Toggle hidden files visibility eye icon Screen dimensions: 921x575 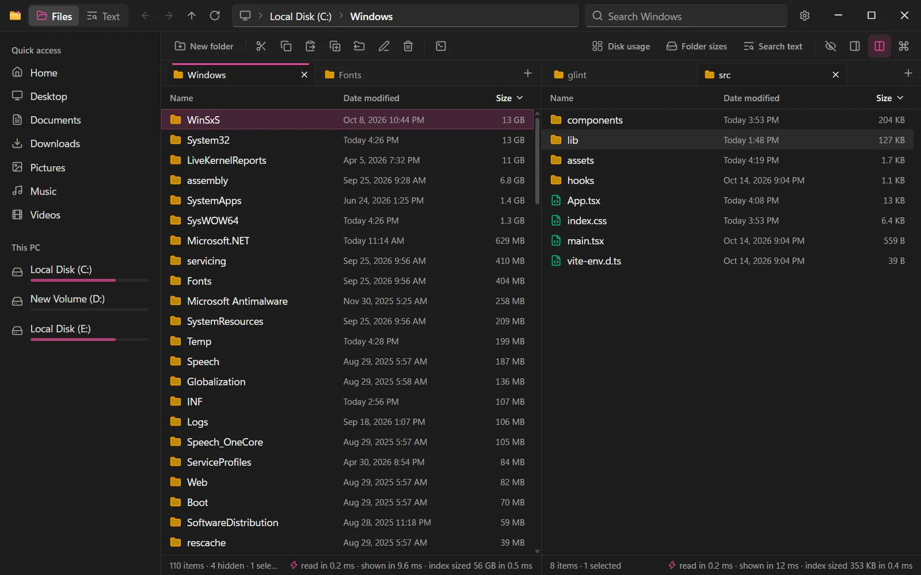pos(831,46)
